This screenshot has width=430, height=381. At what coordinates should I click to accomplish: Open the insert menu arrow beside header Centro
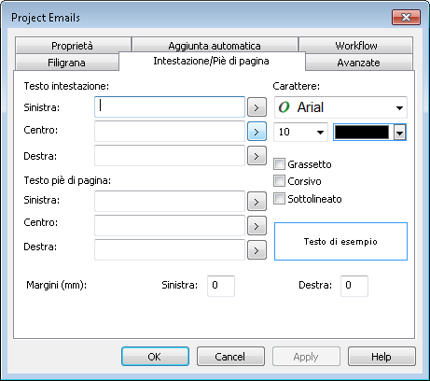click(257, 132)
